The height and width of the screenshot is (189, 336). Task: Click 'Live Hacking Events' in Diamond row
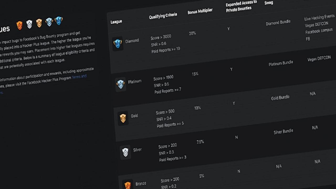click(x=319, y=18)
